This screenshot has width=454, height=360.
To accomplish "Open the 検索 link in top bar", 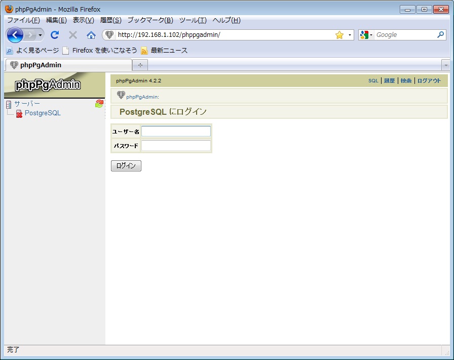I will click(x=406, y=81).
